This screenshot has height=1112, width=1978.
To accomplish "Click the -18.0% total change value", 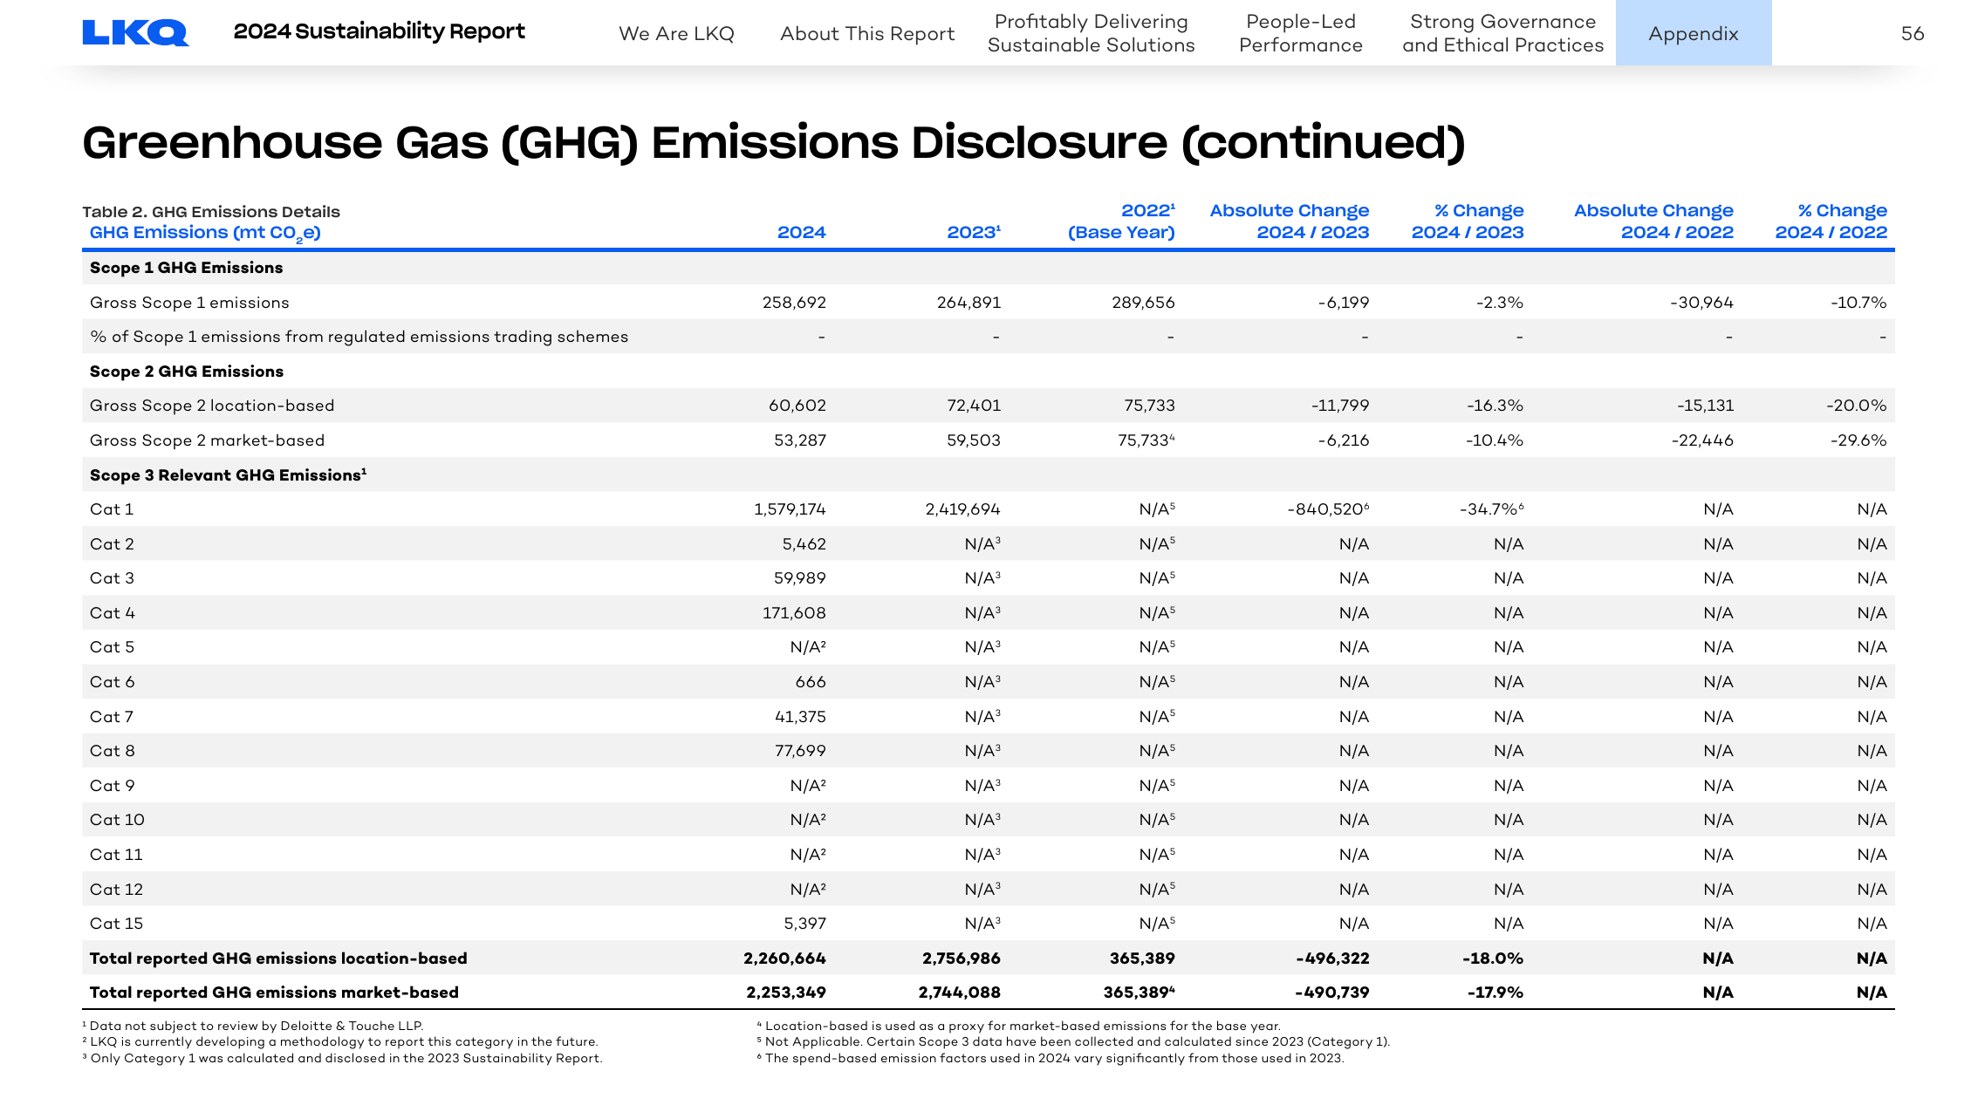I will 1493,959.
